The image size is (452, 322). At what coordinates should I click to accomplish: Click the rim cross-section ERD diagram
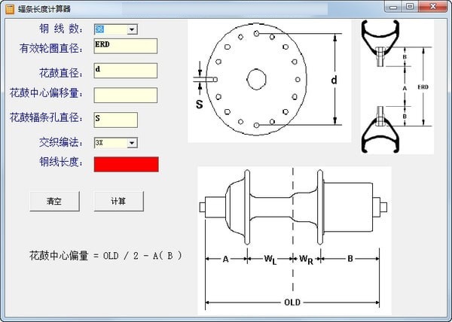coord(396,87)
